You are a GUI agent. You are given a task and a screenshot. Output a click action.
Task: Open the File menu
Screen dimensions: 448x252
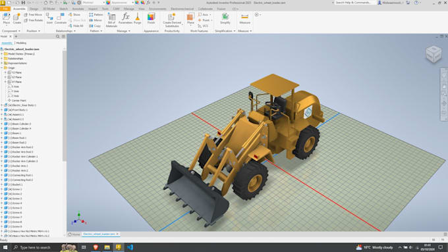pos(5,9)
